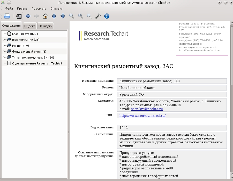Toggle the sidebar panel toolbar button
233x181 pixels.
click(x=19, y=16)
